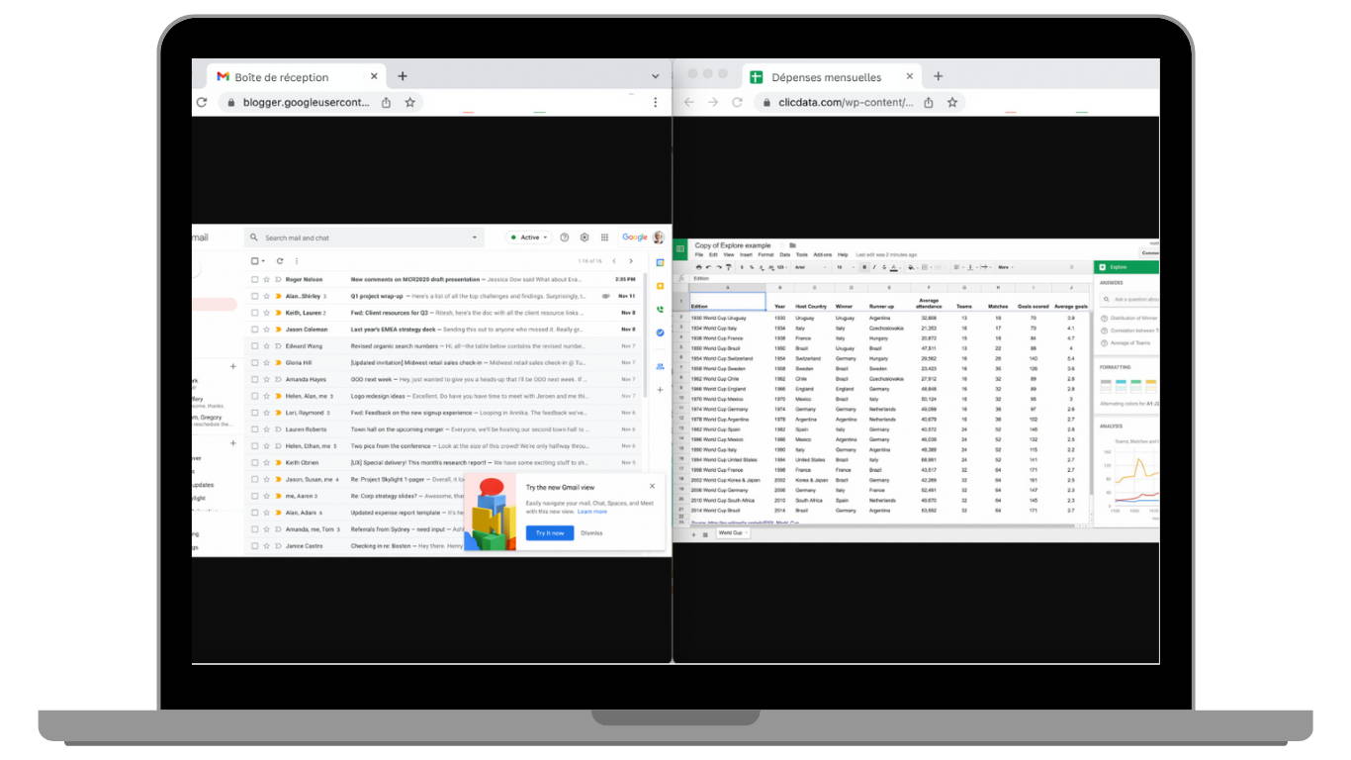Click the green Explore button in Sheets
1351x760 pixels.
tap(1126, 267)
